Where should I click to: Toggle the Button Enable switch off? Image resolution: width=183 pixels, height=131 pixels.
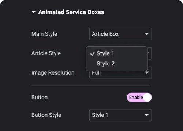[139, 97]
